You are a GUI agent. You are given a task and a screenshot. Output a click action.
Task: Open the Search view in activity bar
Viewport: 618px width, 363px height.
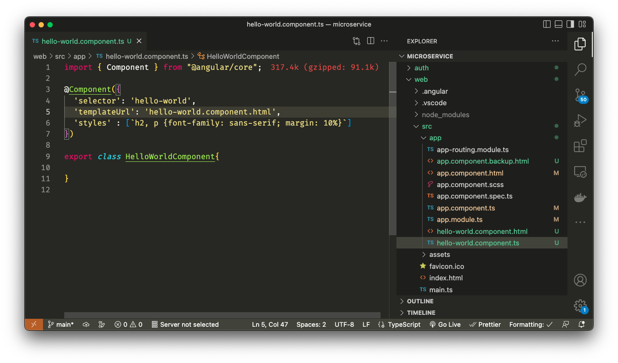(x=580, y=69)
